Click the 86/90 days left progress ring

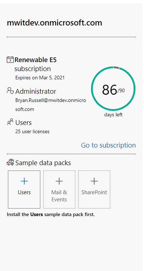(x=113, y=89)
